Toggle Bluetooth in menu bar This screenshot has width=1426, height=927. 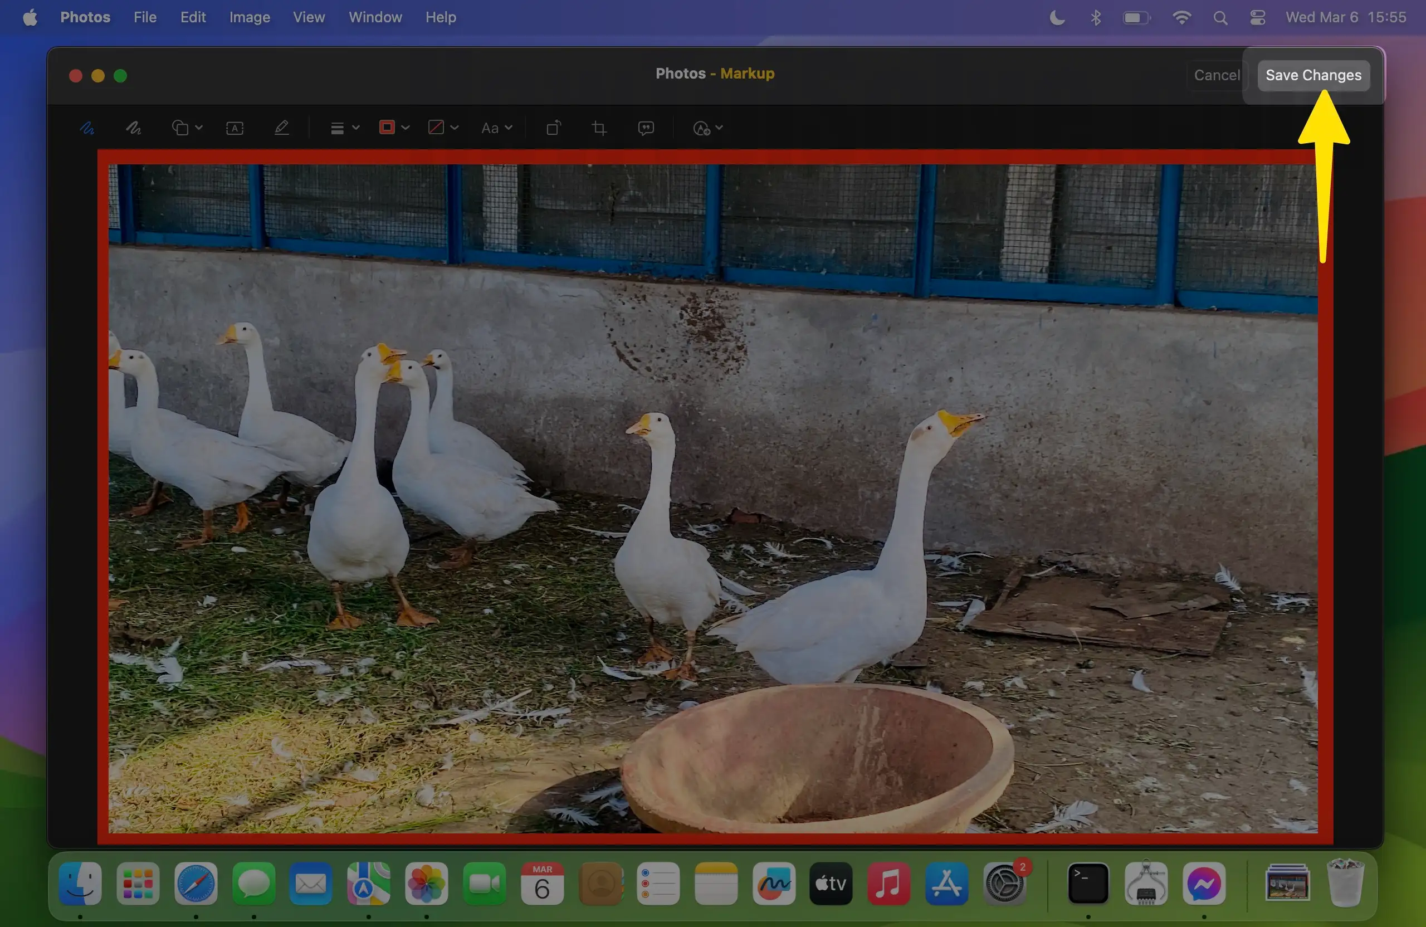(1095, 17)
